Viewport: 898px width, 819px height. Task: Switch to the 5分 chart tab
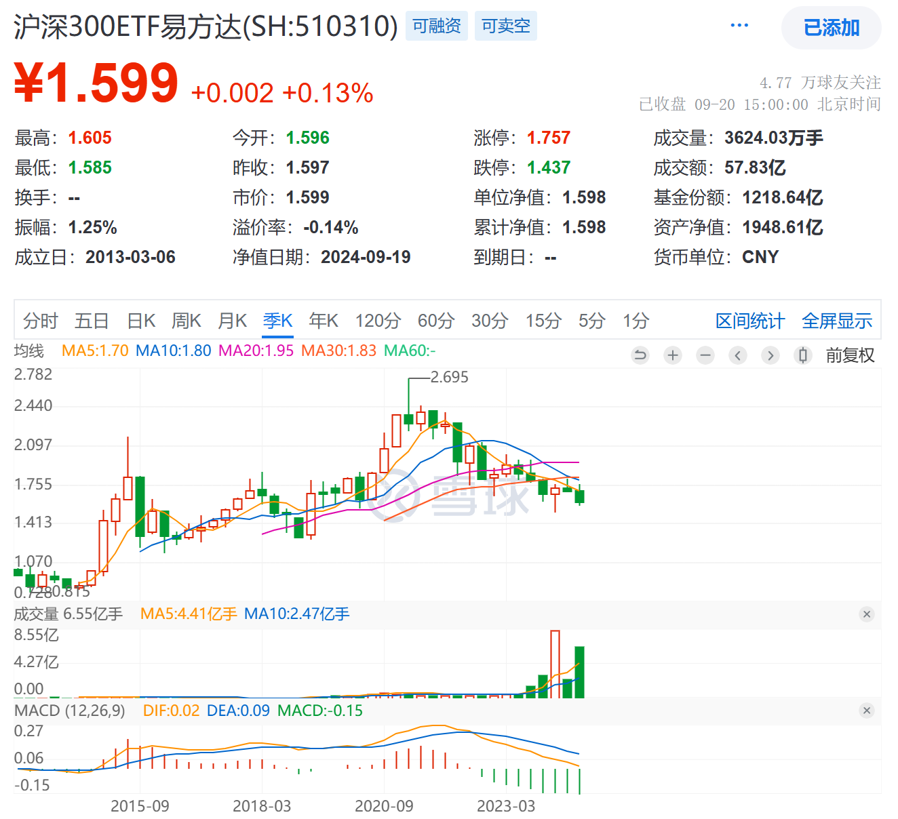tap(591, 321)
